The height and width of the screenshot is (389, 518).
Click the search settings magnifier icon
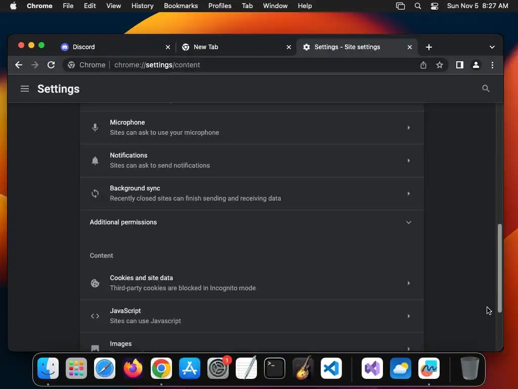click(x=486, y=88)
